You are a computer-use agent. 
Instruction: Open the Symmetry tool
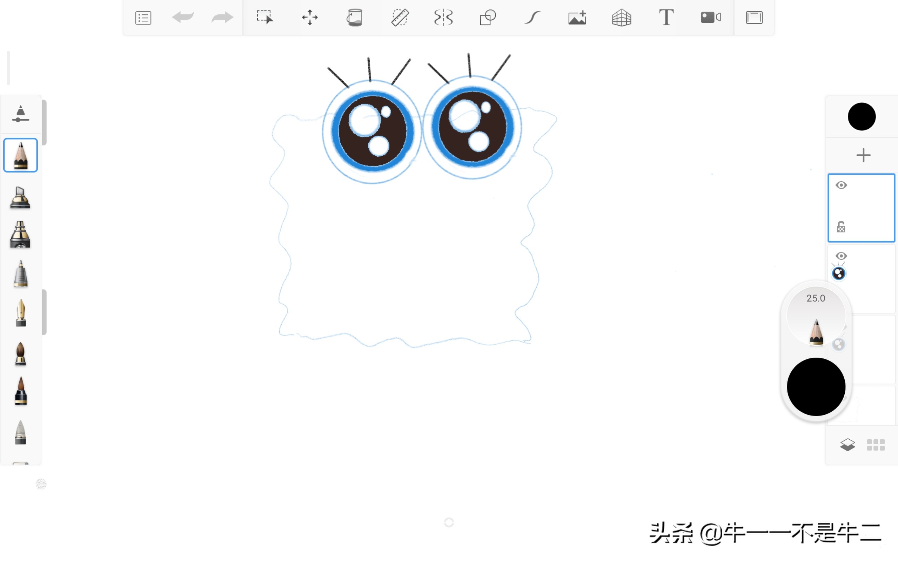pyautogui.click(x=443, y=18)
